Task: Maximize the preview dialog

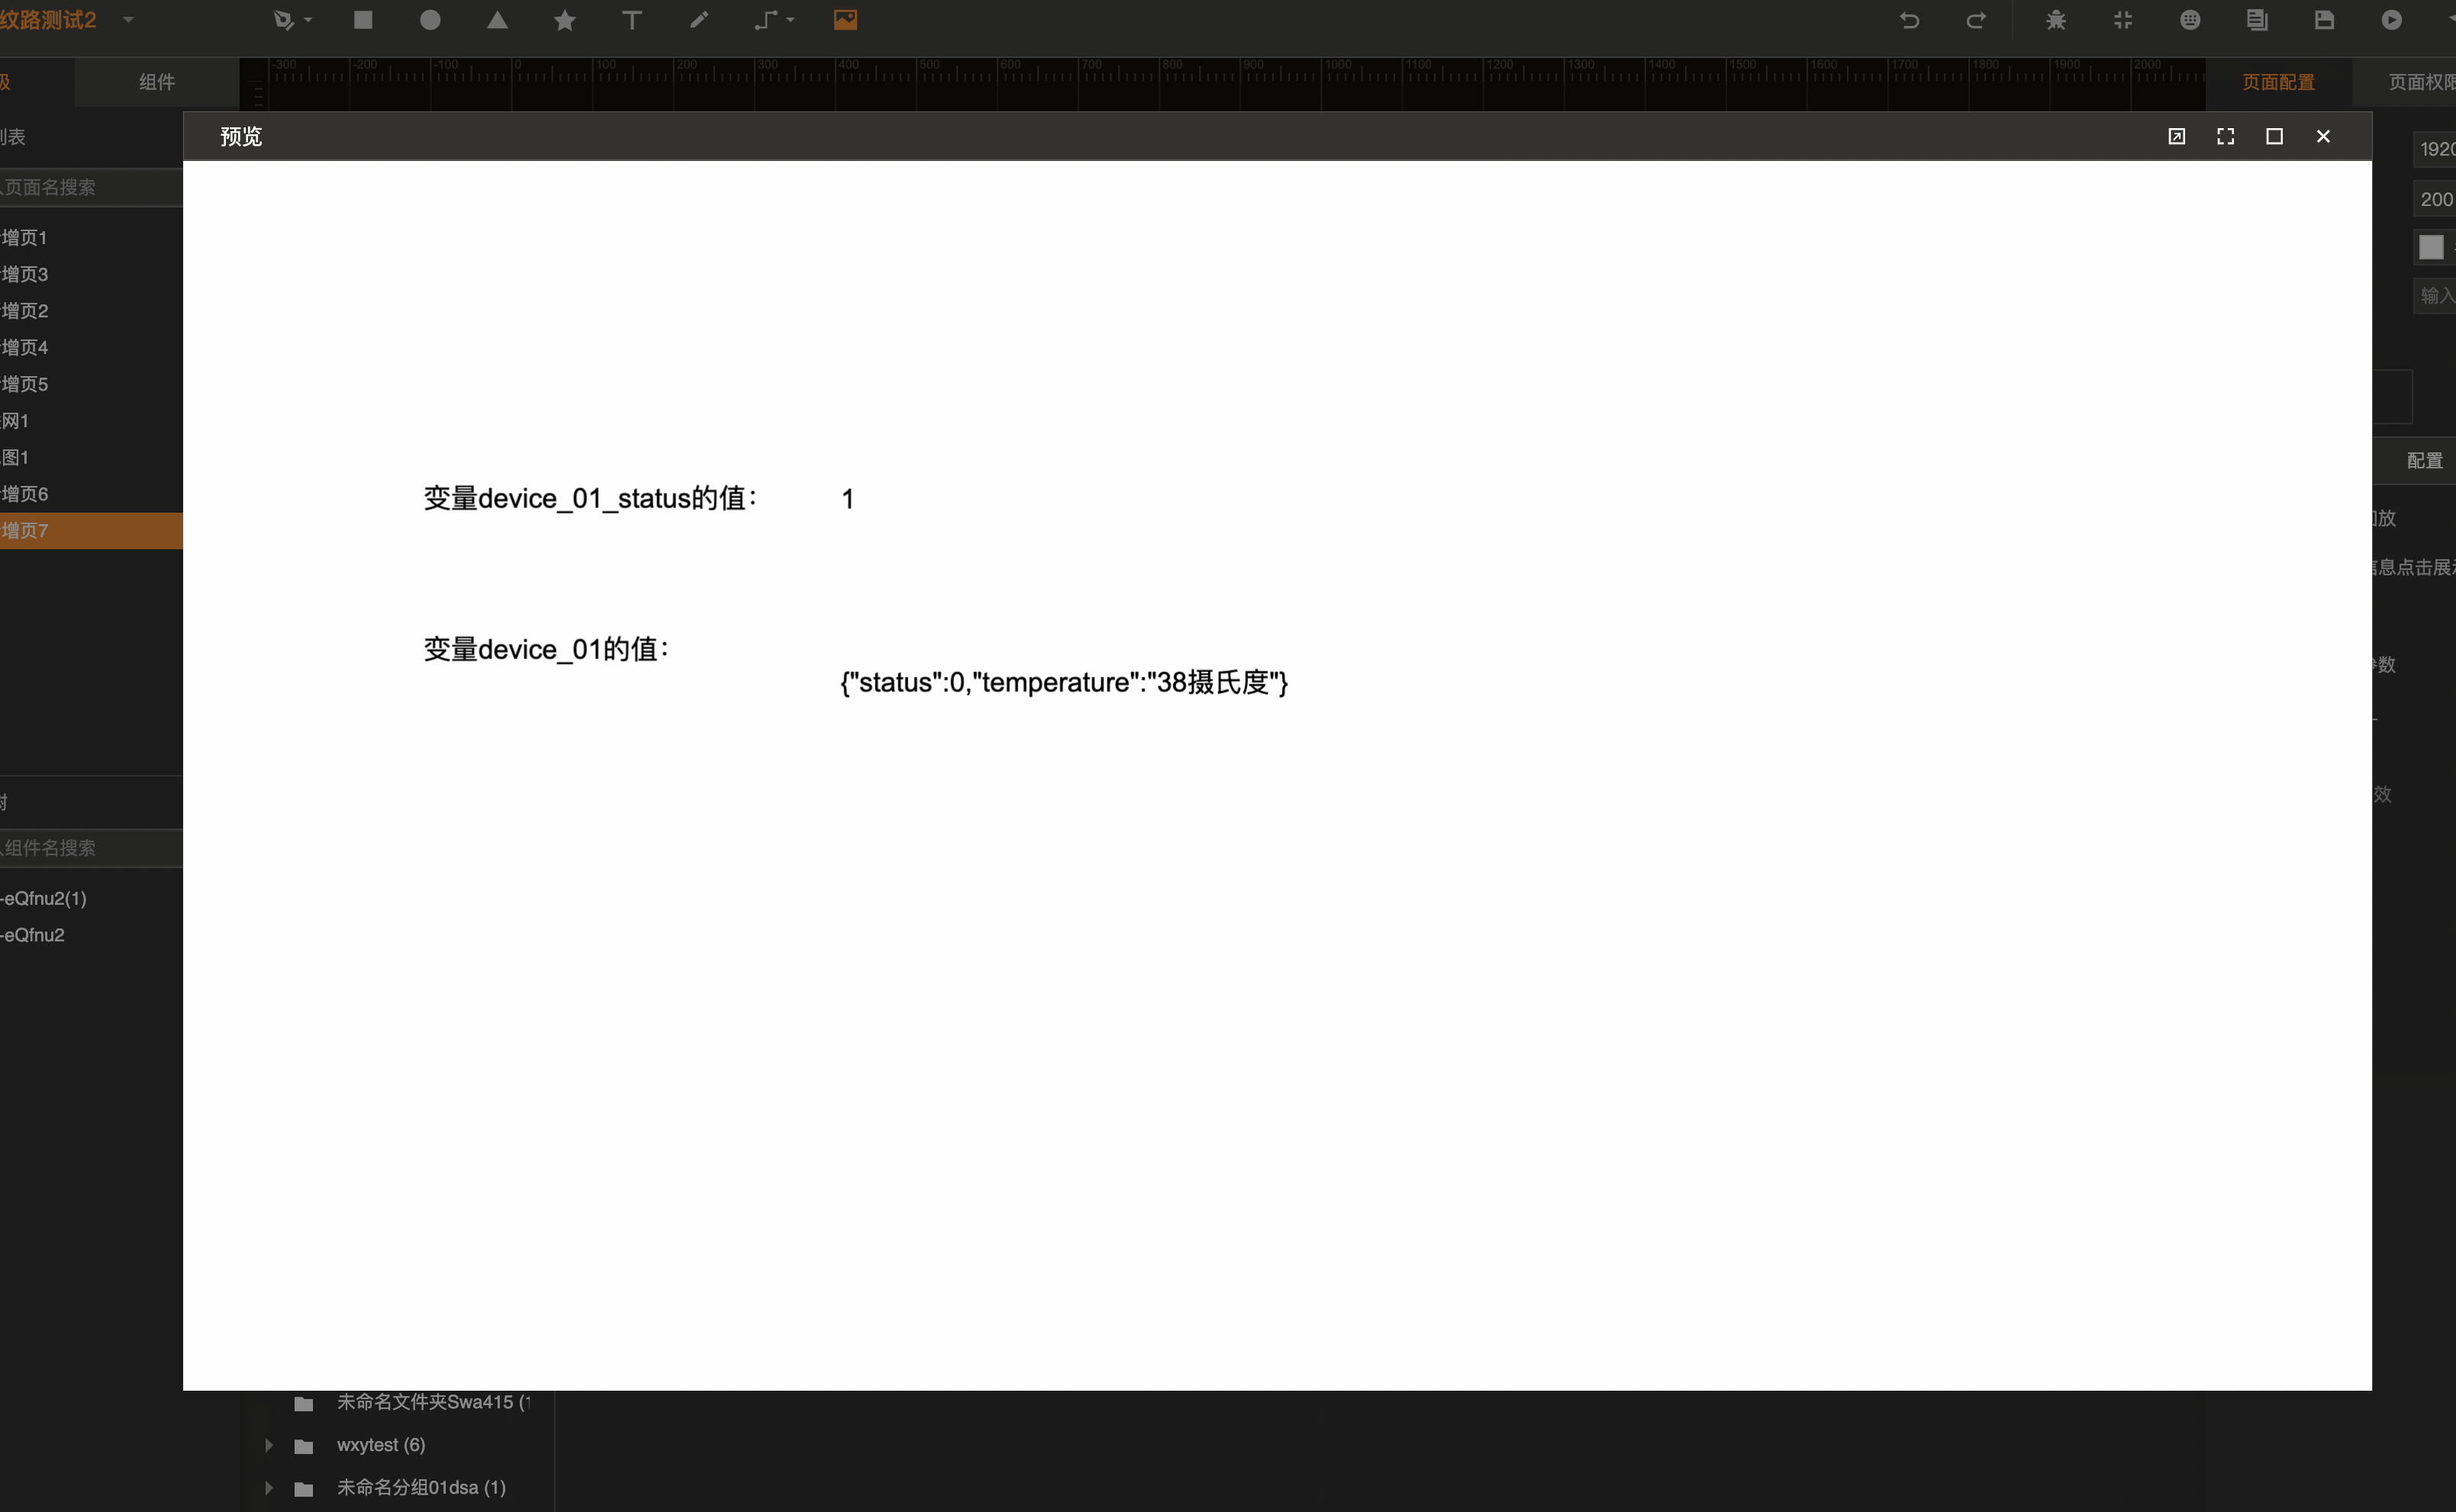Action: (2274, 136)
